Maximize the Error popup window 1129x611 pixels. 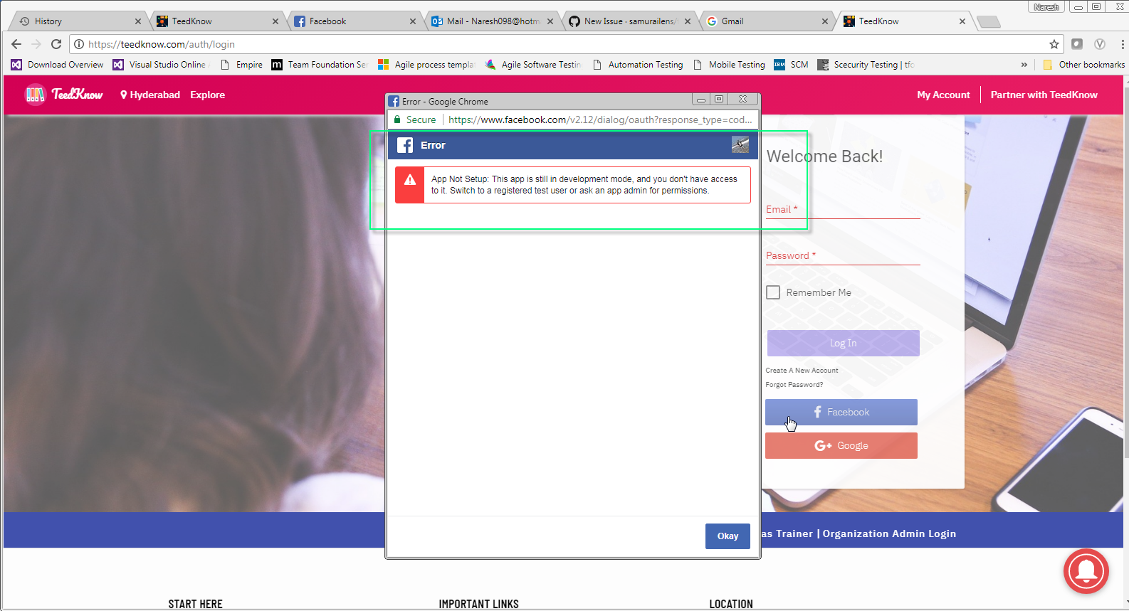point(719,99)
